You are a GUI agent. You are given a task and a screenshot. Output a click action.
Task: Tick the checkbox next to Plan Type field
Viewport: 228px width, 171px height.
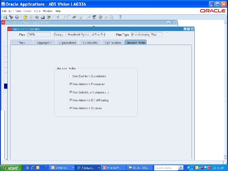(167, 34)
